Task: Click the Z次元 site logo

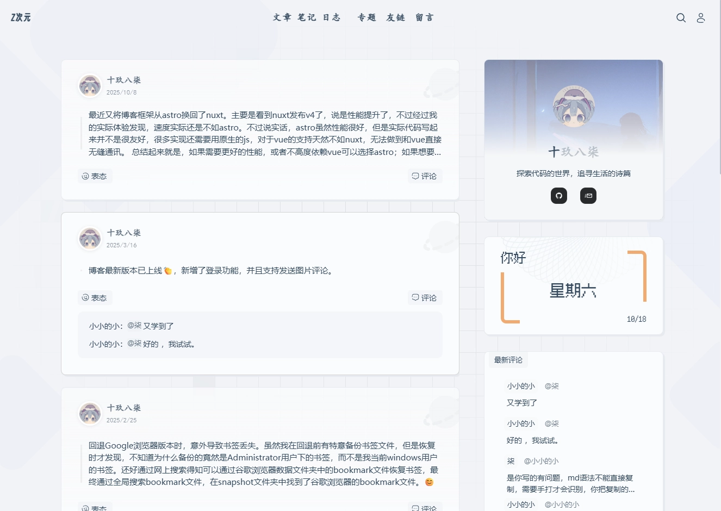Action: 21,17
